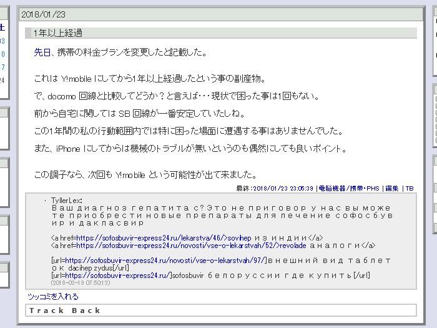The height and width of the screenshot is (328, 437).
Task: Open the 2018/01/23 23:05:39 permalink timestamp
Action: pyautogui.click(x=283, y=188)
